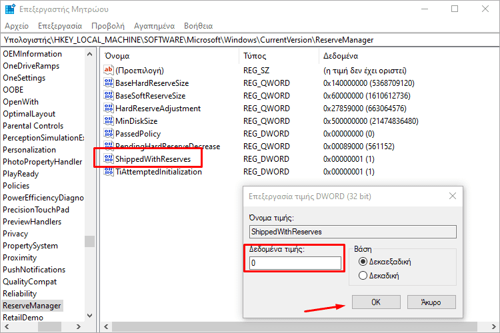
Task: Click the Registry Editor app icon in title bar
Action: (10, 9)
